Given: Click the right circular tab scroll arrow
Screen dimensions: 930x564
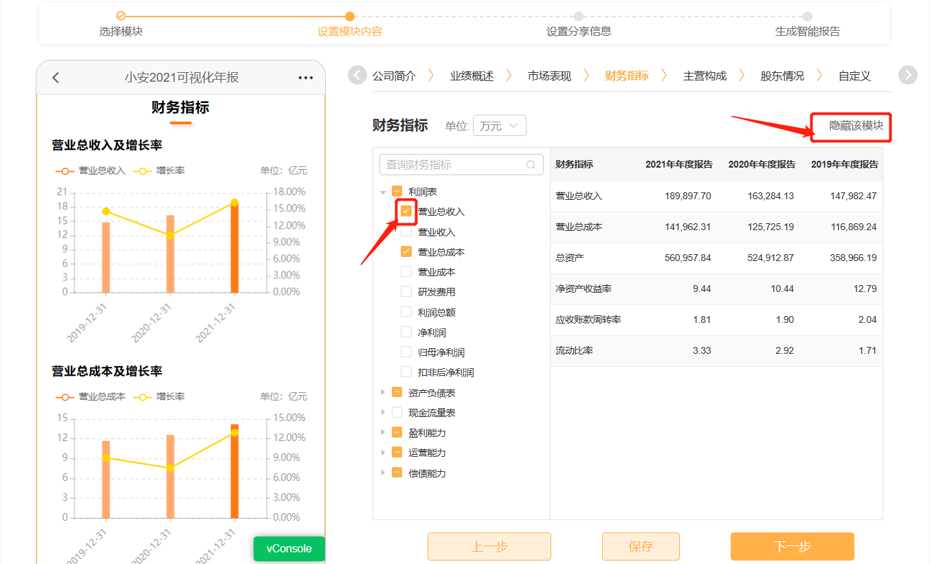Looking at the screenshot, I should pyautogui.click(x=908, y=75).
